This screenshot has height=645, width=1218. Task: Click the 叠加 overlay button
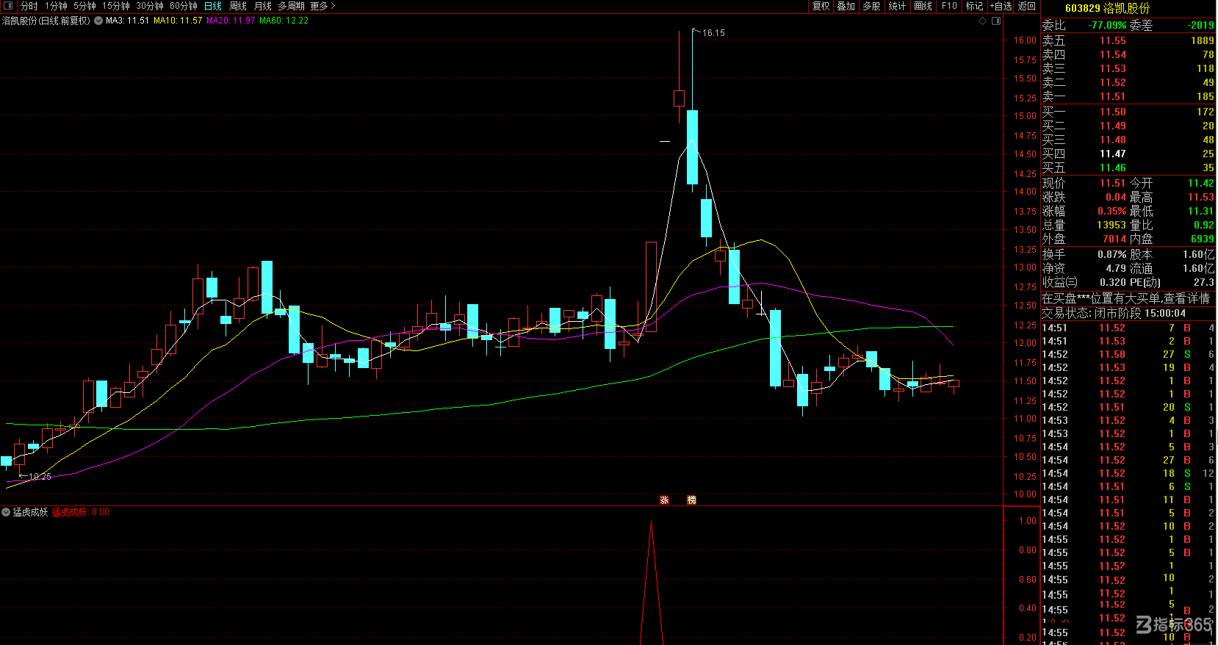[846, 6]
